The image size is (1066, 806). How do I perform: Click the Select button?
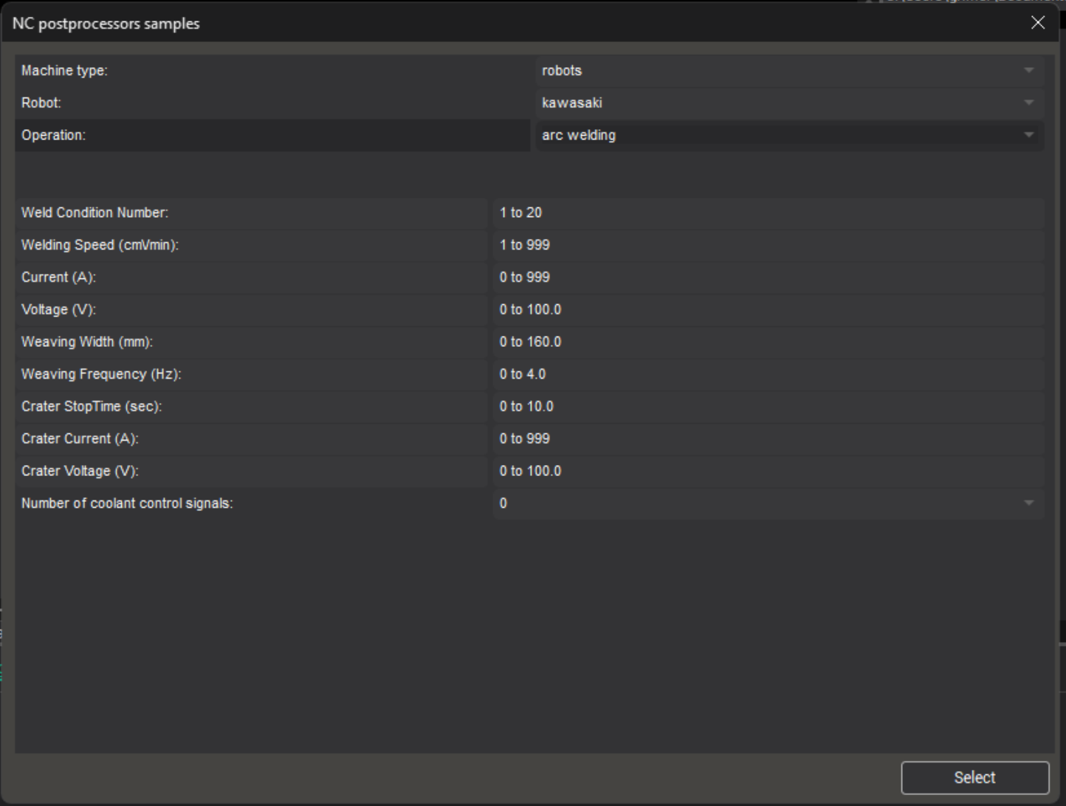974,777
